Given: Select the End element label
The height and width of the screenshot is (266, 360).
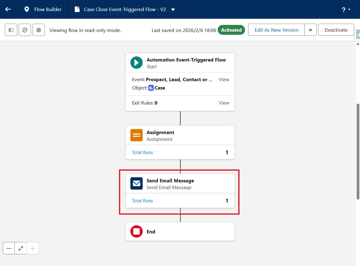Looking at the screenshot, I should 151,232.
